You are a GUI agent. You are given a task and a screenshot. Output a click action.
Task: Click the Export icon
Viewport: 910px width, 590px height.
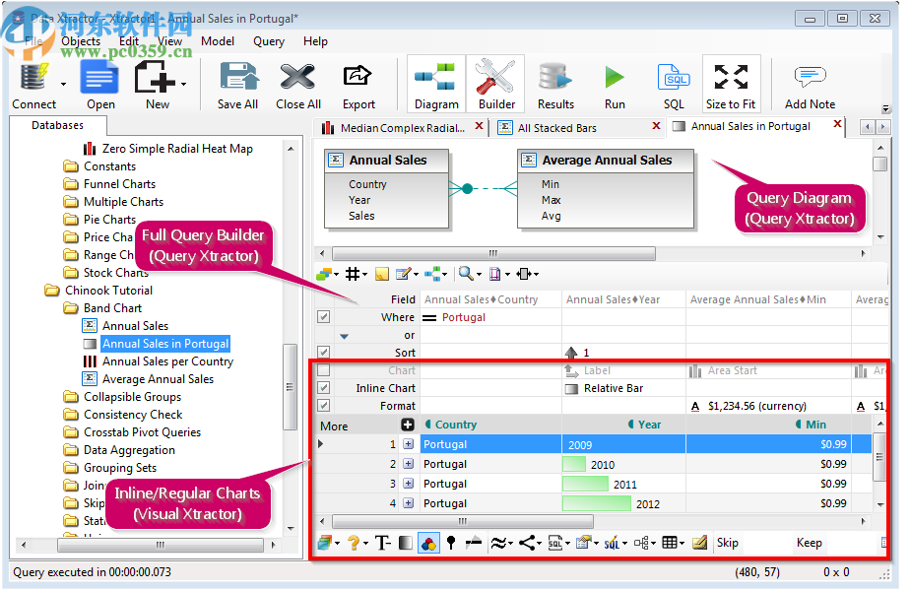(x=357, y=77)
